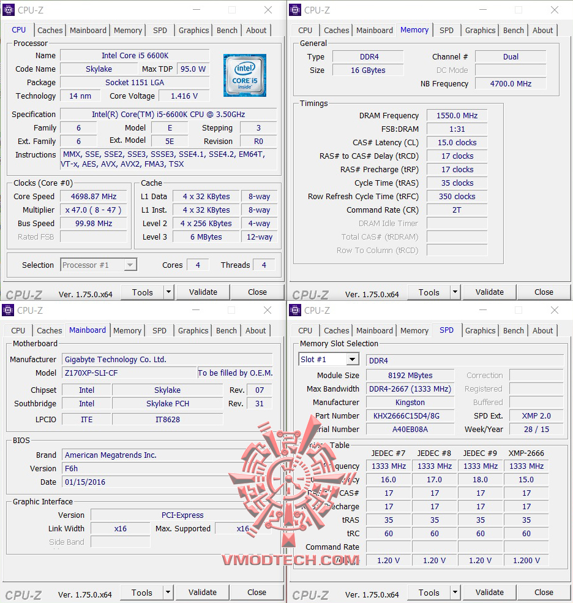The height and width of the screenshot is (603, 573).
Task: Open the Processor #1 selection combo box
Action: pos(99,265)
